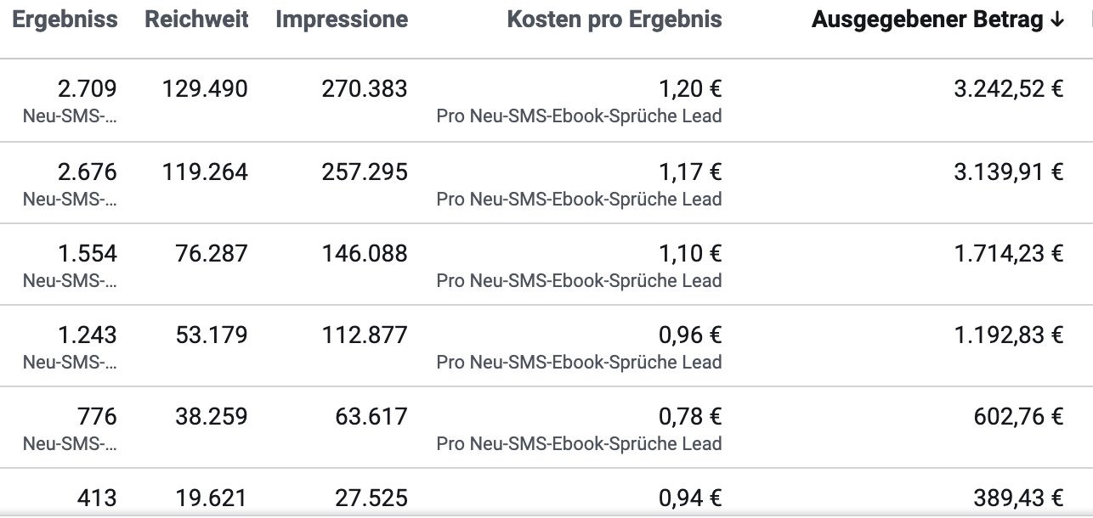1093x518 pixels.
Task: Open truncated Neu-SMS label under 2.676
Action: pos(70,199)
